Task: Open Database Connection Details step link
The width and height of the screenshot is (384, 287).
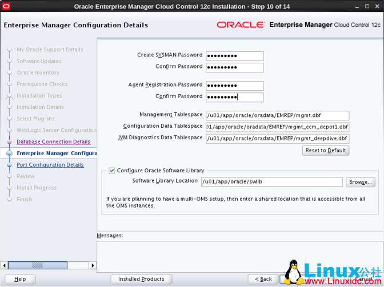Action: coord(54,142)
